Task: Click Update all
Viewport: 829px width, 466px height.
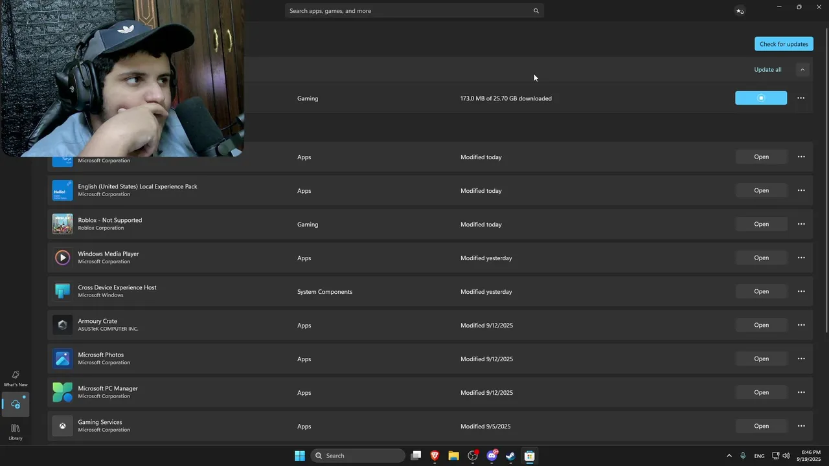Action: coord(767,69)
